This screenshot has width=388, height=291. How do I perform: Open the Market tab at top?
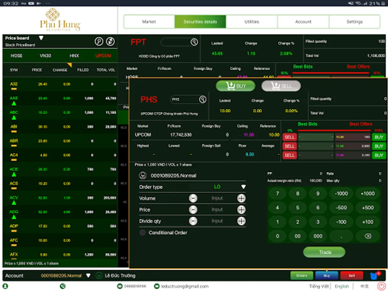(148, 22)
